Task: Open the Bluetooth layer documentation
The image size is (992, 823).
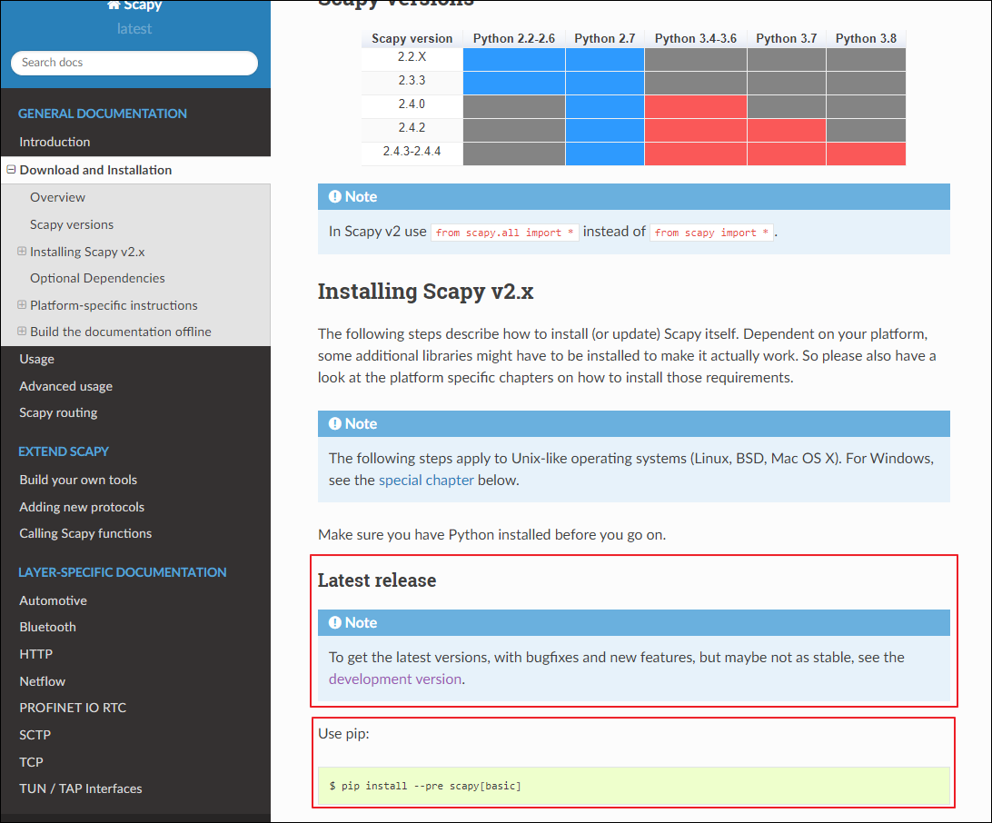Action: (47, 628)
